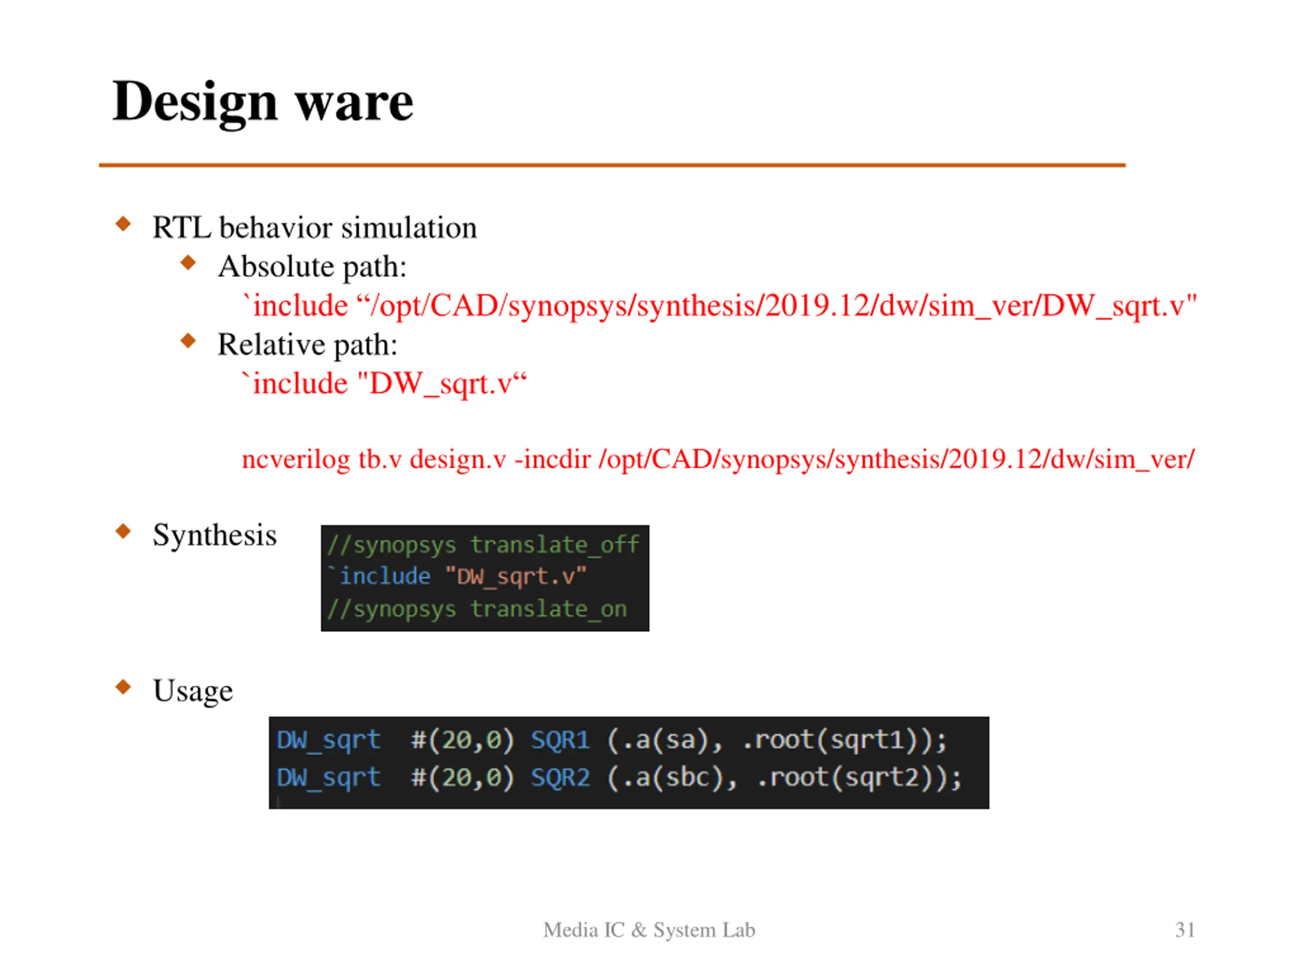Image resolution: width=1299 pixels, height=974 pixels.
Task: Click the red absolute include path line
Action: click(x=720, y=306)
